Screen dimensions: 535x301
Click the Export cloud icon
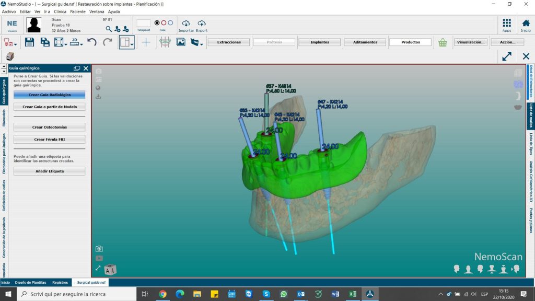coord(202,23)
